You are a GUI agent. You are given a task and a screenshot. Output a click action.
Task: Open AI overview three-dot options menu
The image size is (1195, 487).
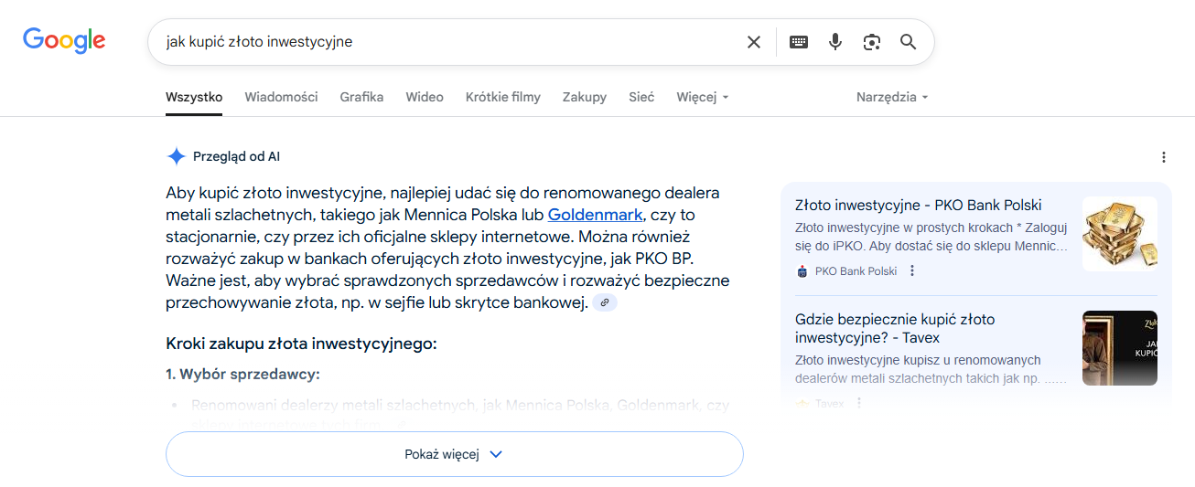point(1164,157)
